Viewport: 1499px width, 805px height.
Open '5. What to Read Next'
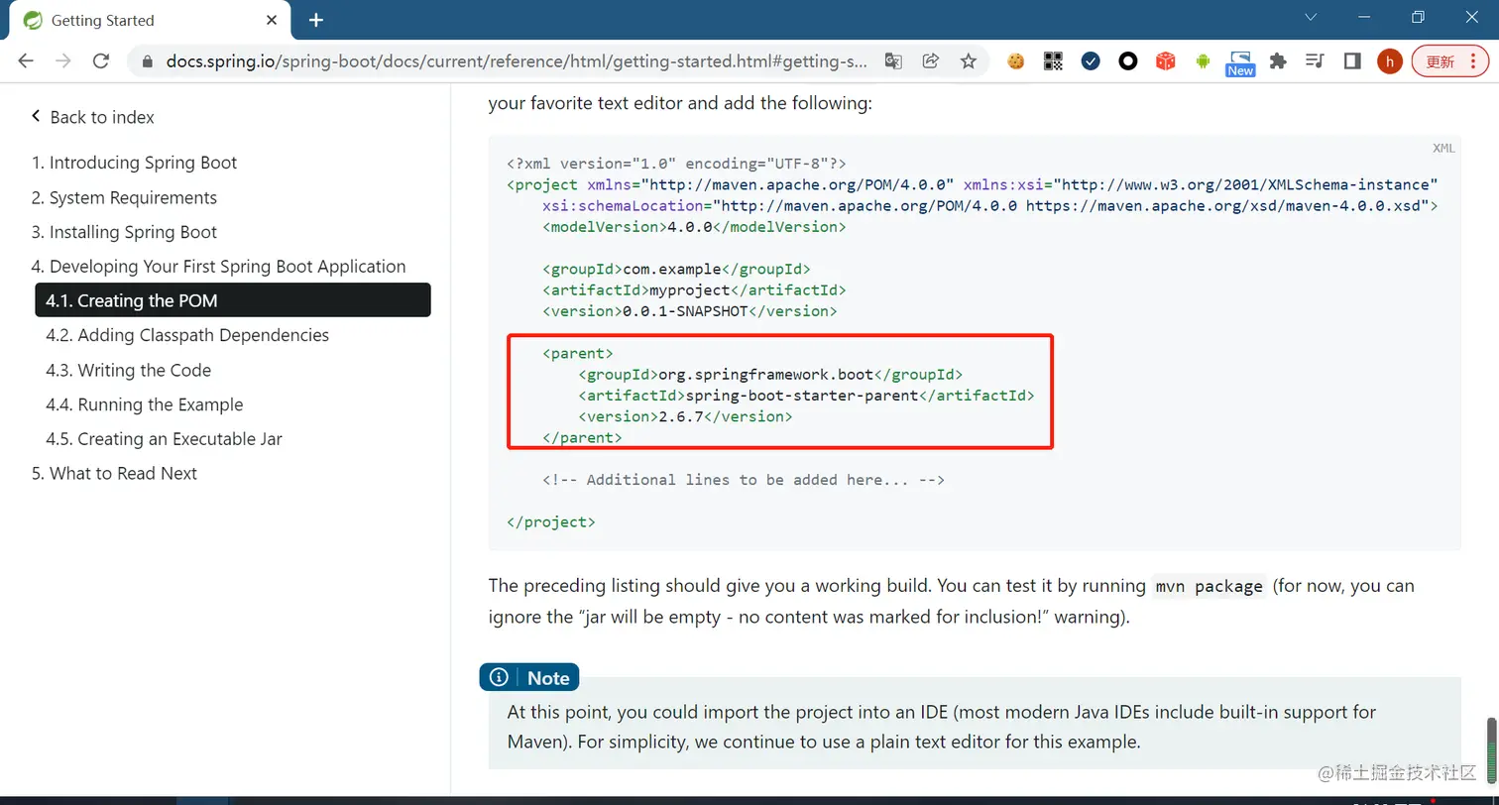tap(114, 473)
